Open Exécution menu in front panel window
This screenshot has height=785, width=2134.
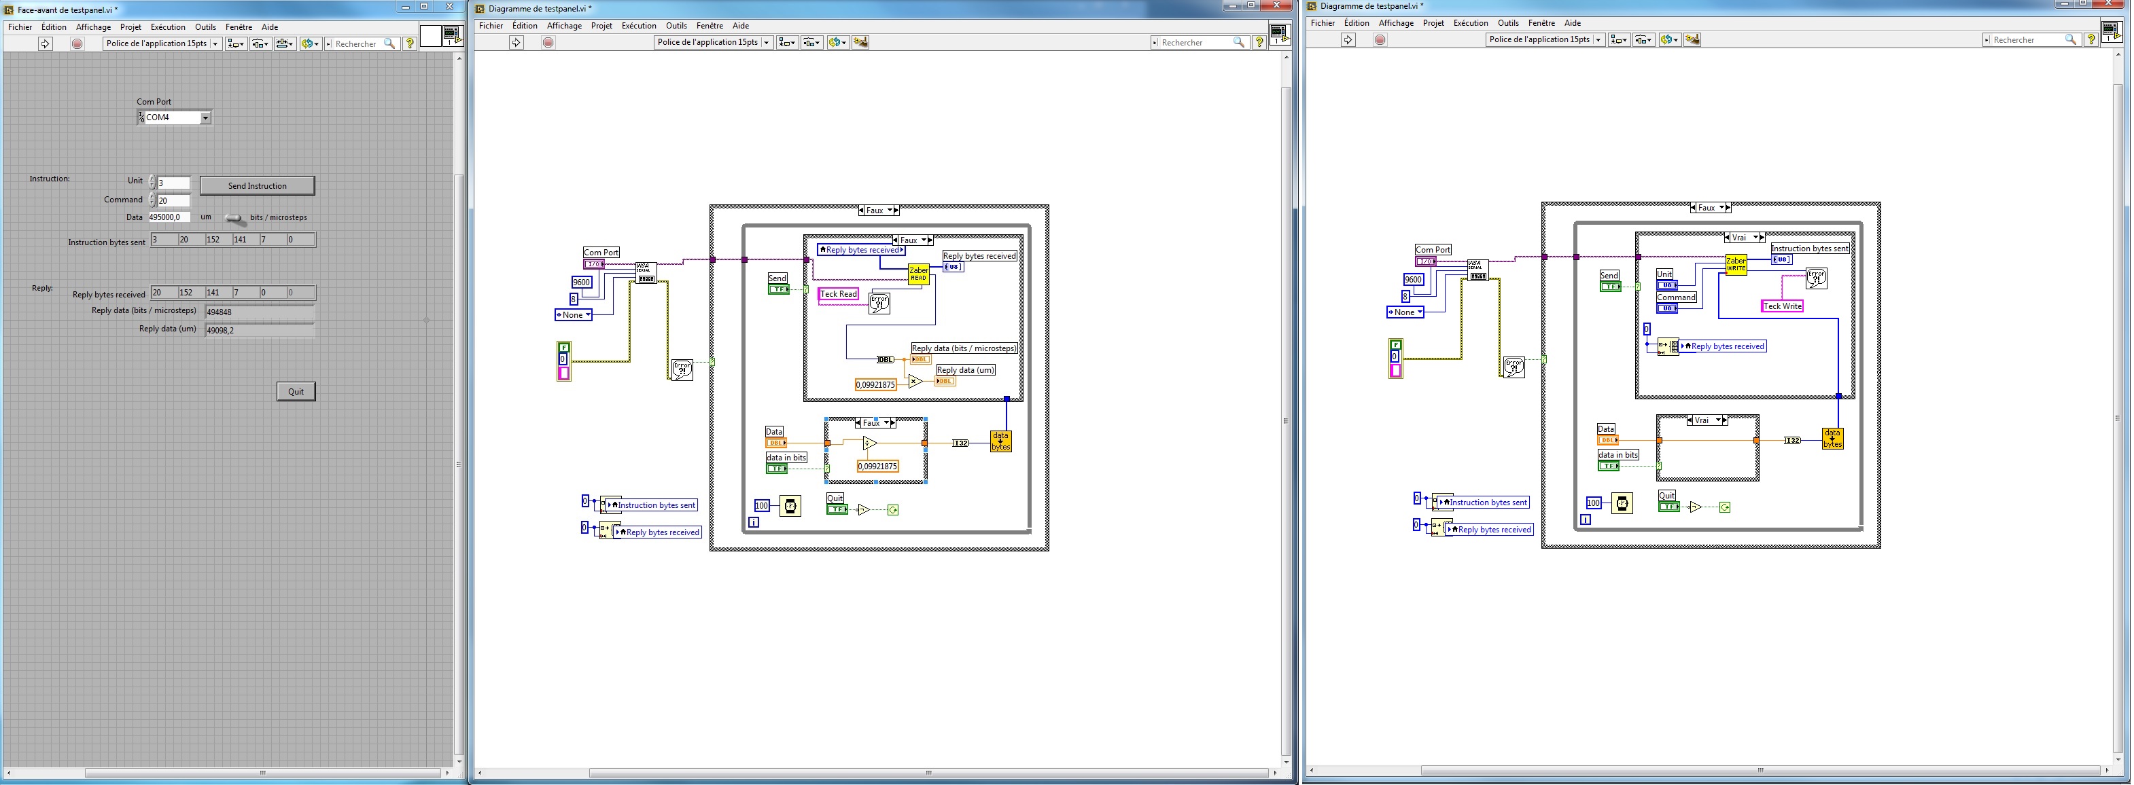pos(167,27)
